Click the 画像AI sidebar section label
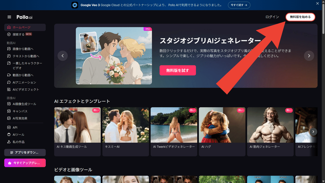Viewport: 325px width, 183px height. coord(11,98)
